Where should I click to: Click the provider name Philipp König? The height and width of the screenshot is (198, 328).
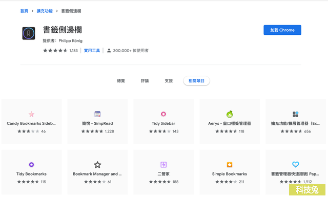click(x=71, y=41)
